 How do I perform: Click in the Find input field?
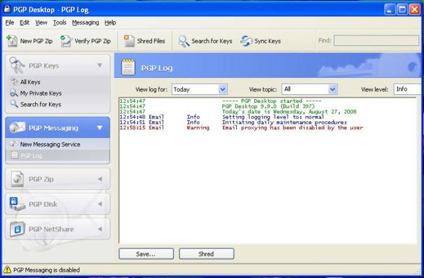click(376, 41)
